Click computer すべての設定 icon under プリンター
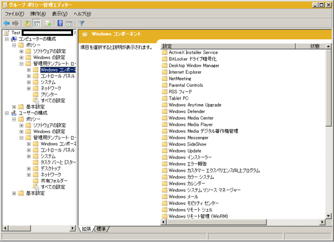 click(36, 100)
